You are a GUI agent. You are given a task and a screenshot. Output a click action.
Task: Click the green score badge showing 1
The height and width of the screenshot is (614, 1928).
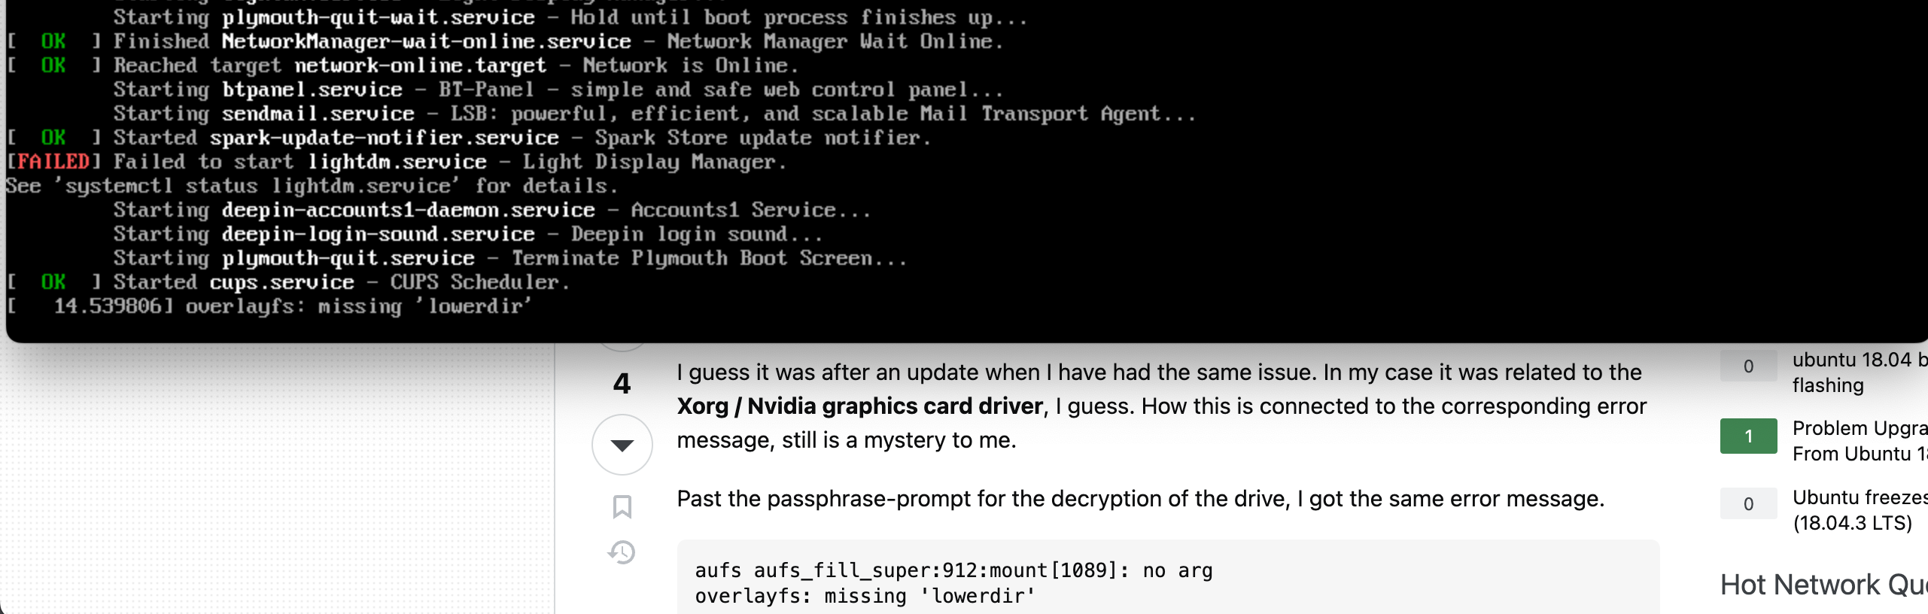[1748, 436]
